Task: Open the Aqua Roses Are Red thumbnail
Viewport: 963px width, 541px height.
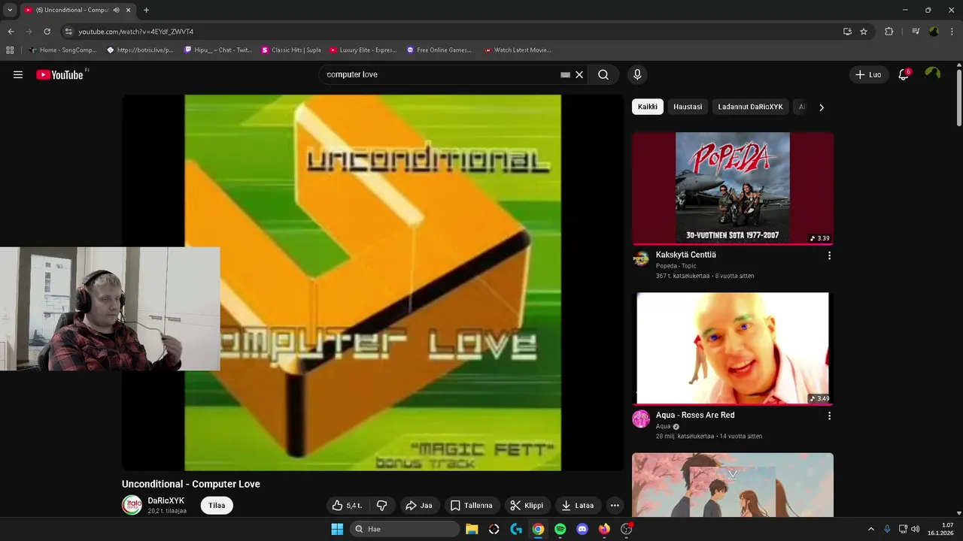Action: (733, 349)
